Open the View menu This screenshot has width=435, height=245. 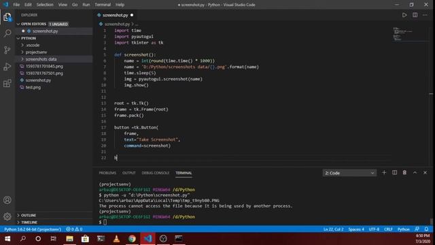63,5
